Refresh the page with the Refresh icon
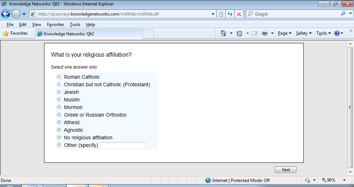This screenshot has height=187, width=354. (230, 14)
